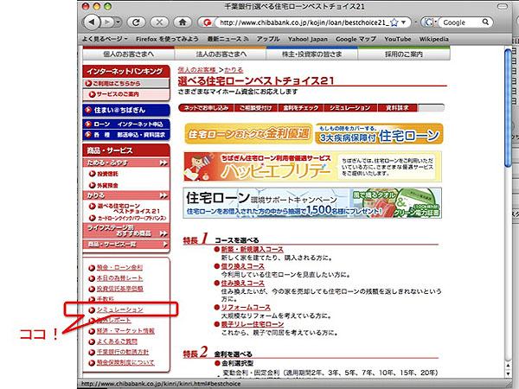
Task: Bookmark this page with the star icon
Action: pyautogui.click(x=394, y=22)
